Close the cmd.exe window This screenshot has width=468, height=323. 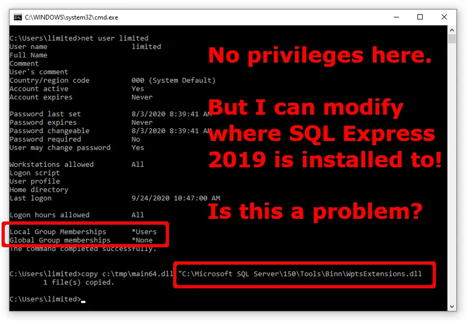click(x=444, y=17)
